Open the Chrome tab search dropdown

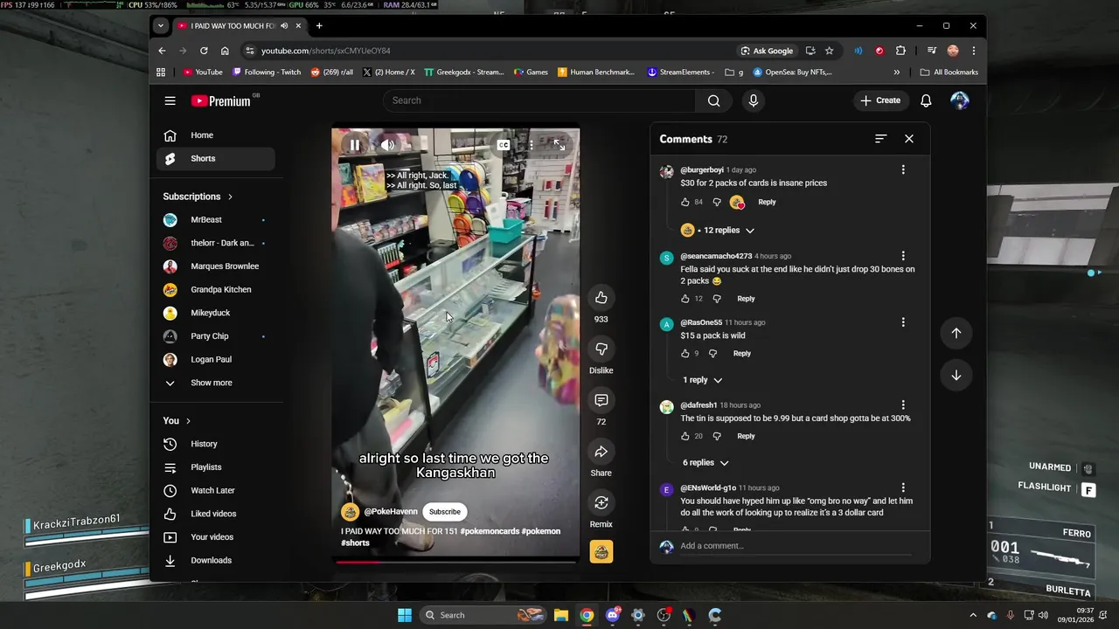(161, 26)
